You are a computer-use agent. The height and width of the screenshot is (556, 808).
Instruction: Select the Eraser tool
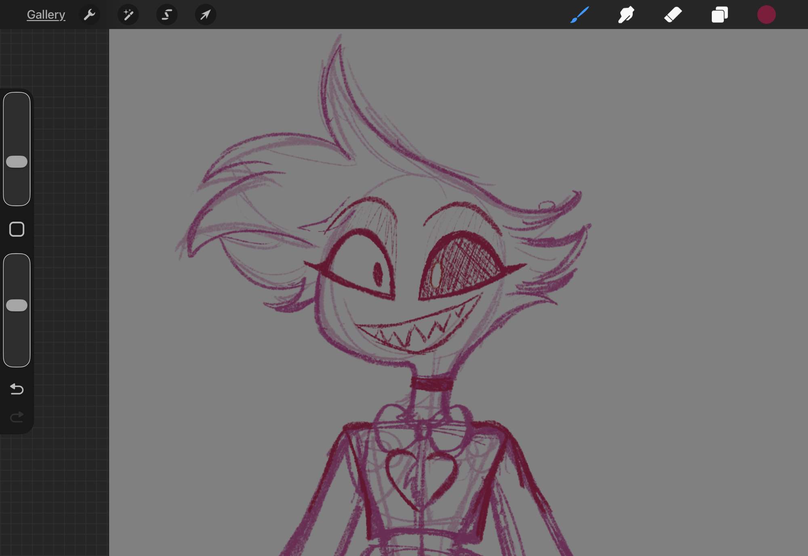[673, 15]
